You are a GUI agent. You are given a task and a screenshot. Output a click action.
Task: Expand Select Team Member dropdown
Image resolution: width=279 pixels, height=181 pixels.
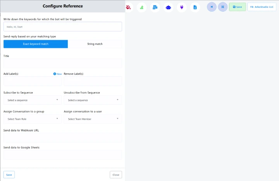click(93, 119)
